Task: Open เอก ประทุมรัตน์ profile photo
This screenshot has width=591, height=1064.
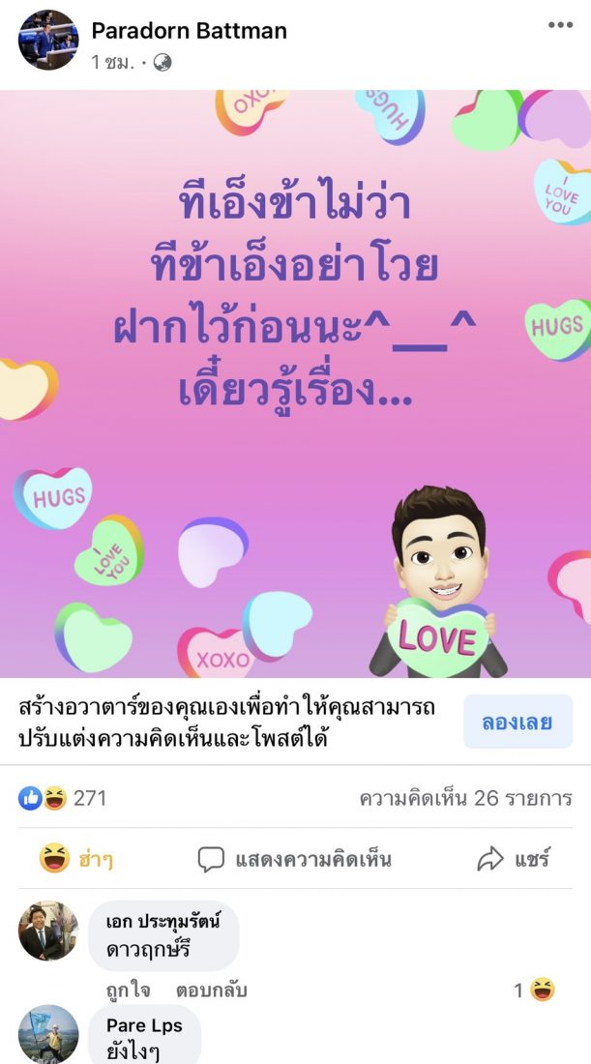Action: tap(48, 931)
